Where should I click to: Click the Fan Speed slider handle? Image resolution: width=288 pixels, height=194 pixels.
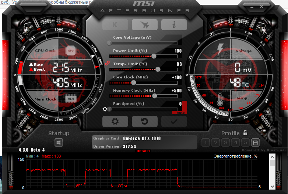coord(110,109)
